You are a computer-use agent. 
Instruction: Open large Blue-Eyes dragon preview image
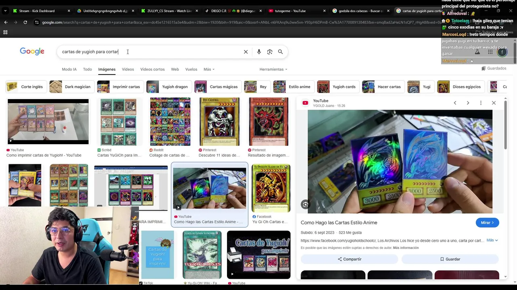(x=400, y=162)
